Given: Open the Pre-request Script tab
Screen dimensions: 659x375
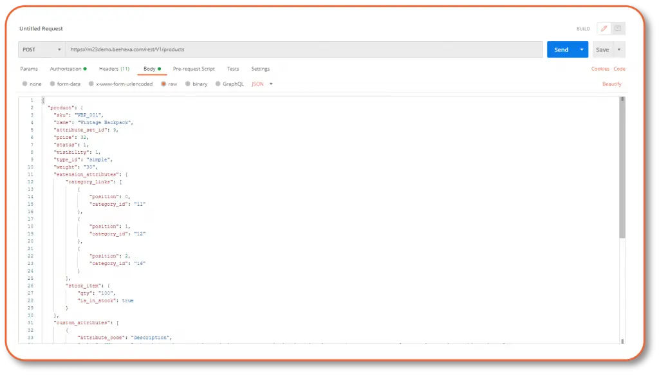Looking at the screenshot, I should (x=194, y=68).
